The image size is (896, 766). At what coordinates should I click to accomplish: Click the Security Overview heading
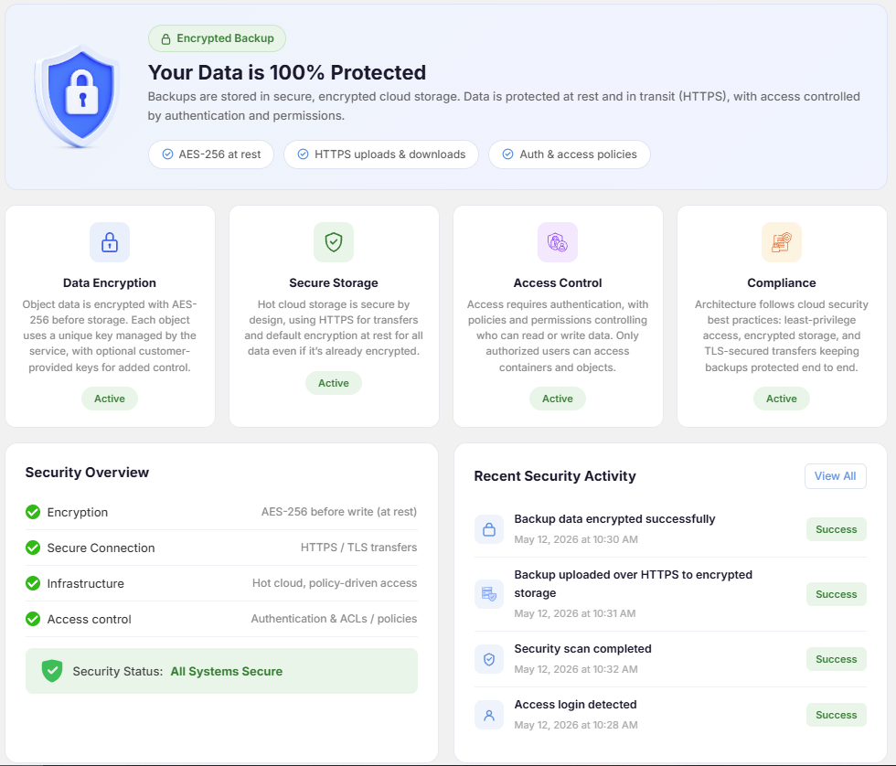(87, 473)
